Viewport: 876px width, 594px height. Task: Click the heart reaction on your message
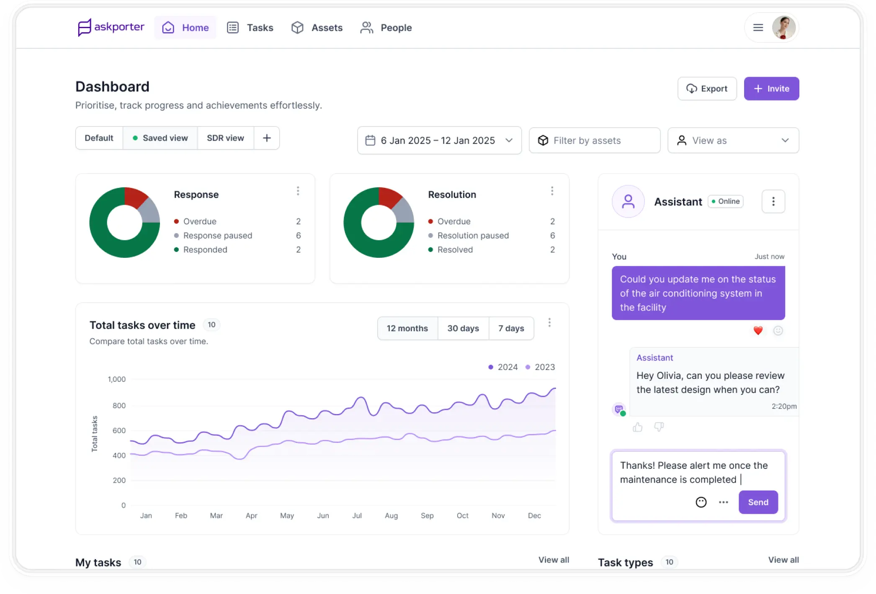click(x=757, y=331)
